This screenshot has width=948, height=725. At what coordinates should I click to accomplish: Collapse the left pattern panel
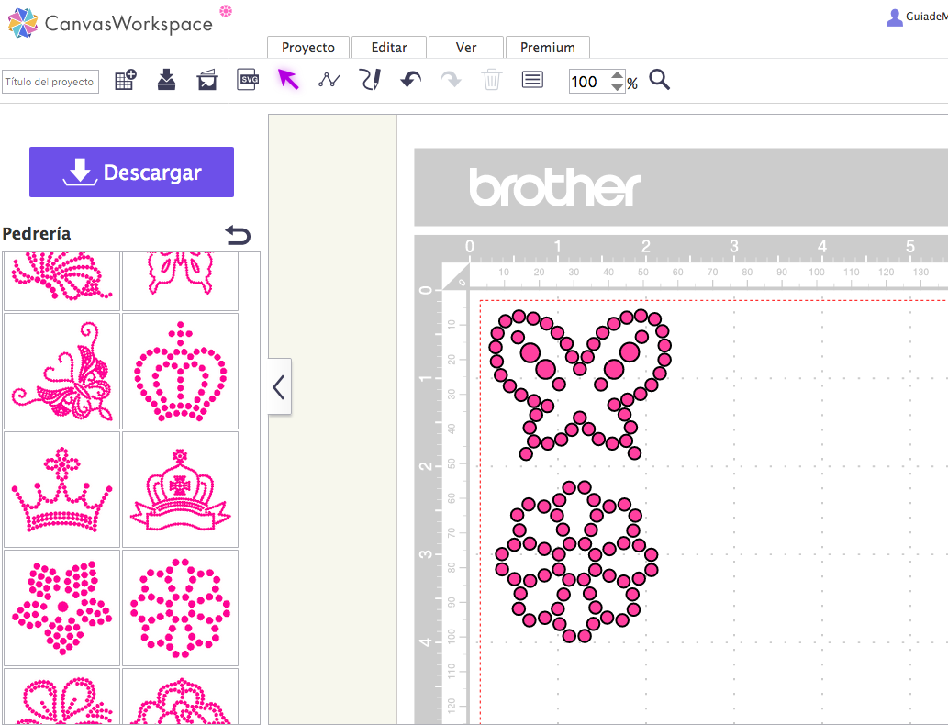[x=279, y=387]
